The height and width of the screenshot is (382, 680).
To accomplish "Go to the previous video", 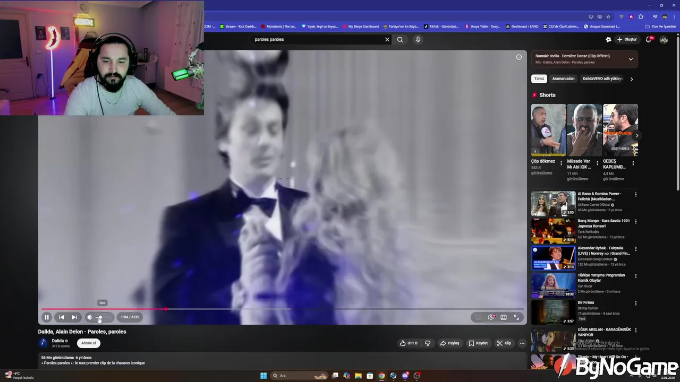I will tap(61, 317).
